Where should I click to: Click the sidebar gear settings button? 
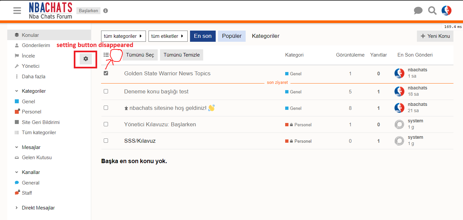[x=86, y=59]
